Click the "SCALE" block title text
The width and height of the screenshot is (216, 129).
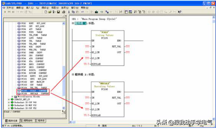click(104, 32)
